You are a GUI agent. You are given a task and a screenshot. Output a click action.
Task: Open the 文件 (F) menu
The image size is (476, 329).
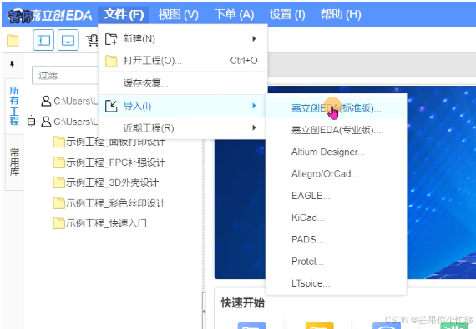124,14
